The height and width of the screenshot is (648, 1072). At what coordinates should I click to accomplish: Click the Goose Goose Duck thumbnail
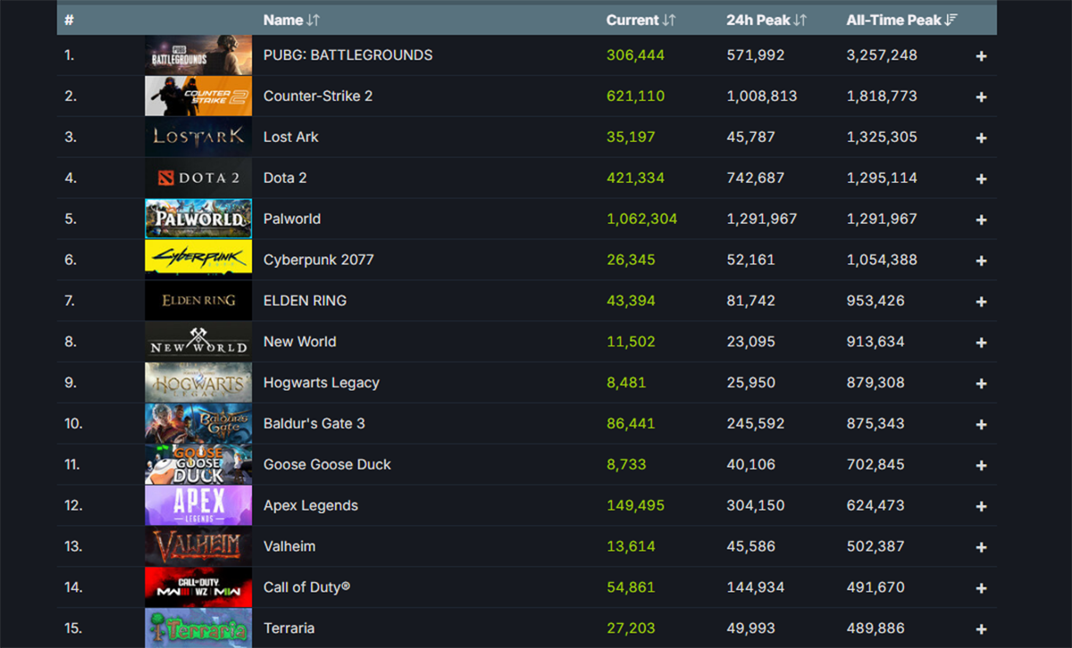(x=197, y=465)
